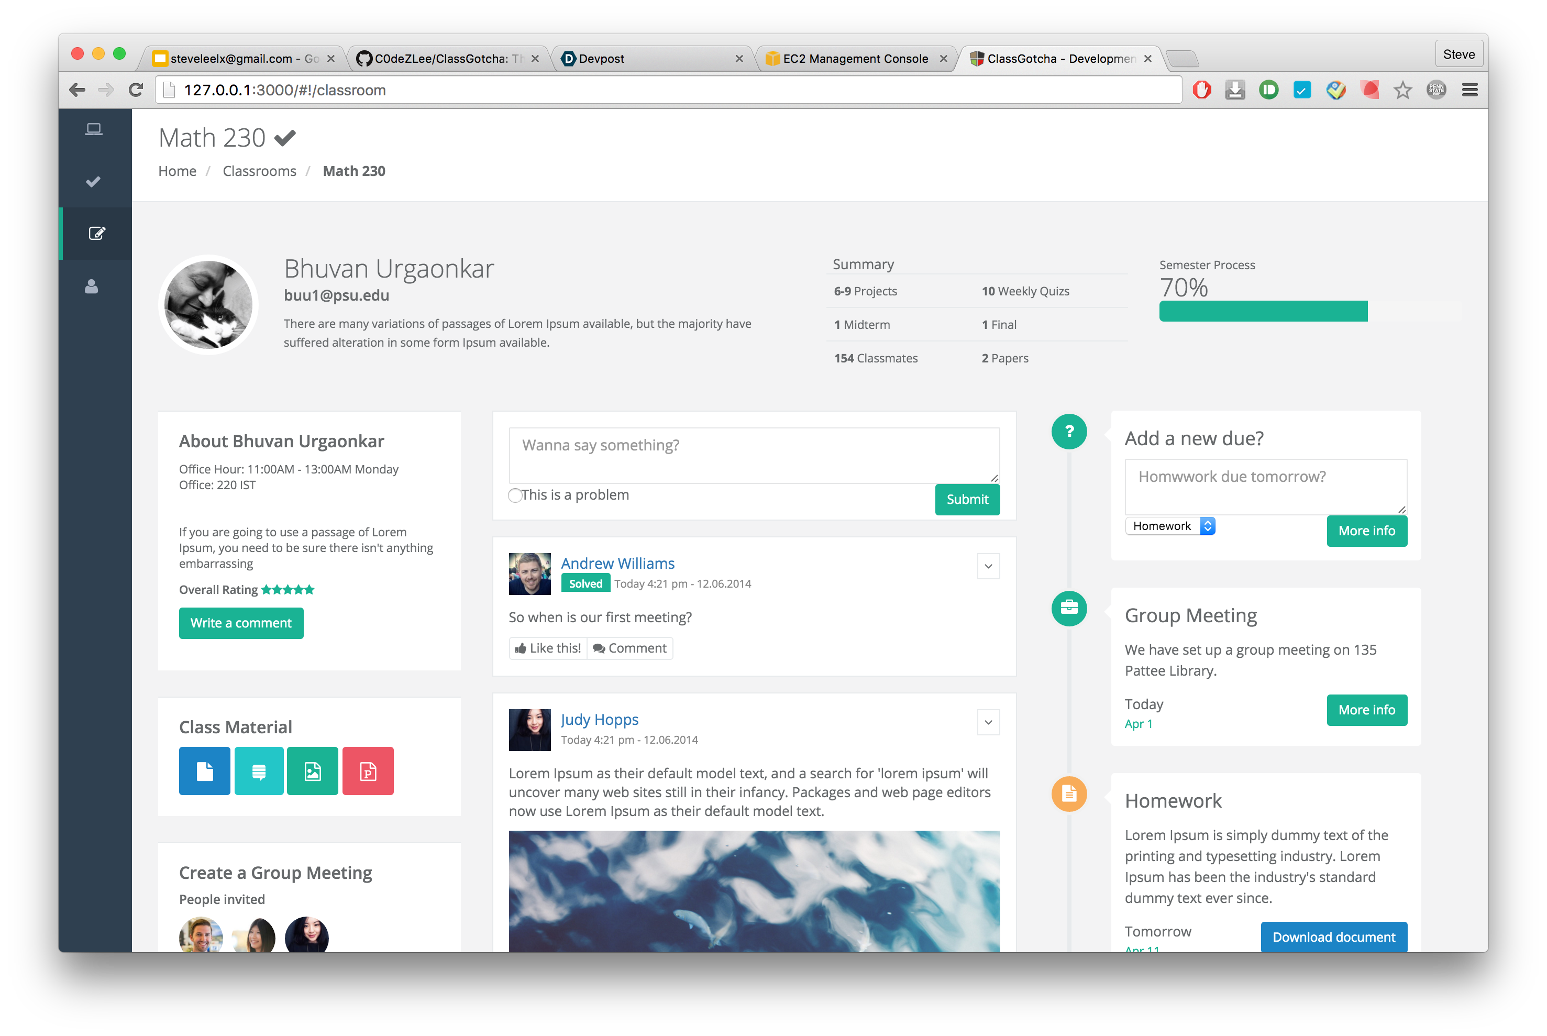Switch to the EC2 Management Console tab

coord(855,59)
